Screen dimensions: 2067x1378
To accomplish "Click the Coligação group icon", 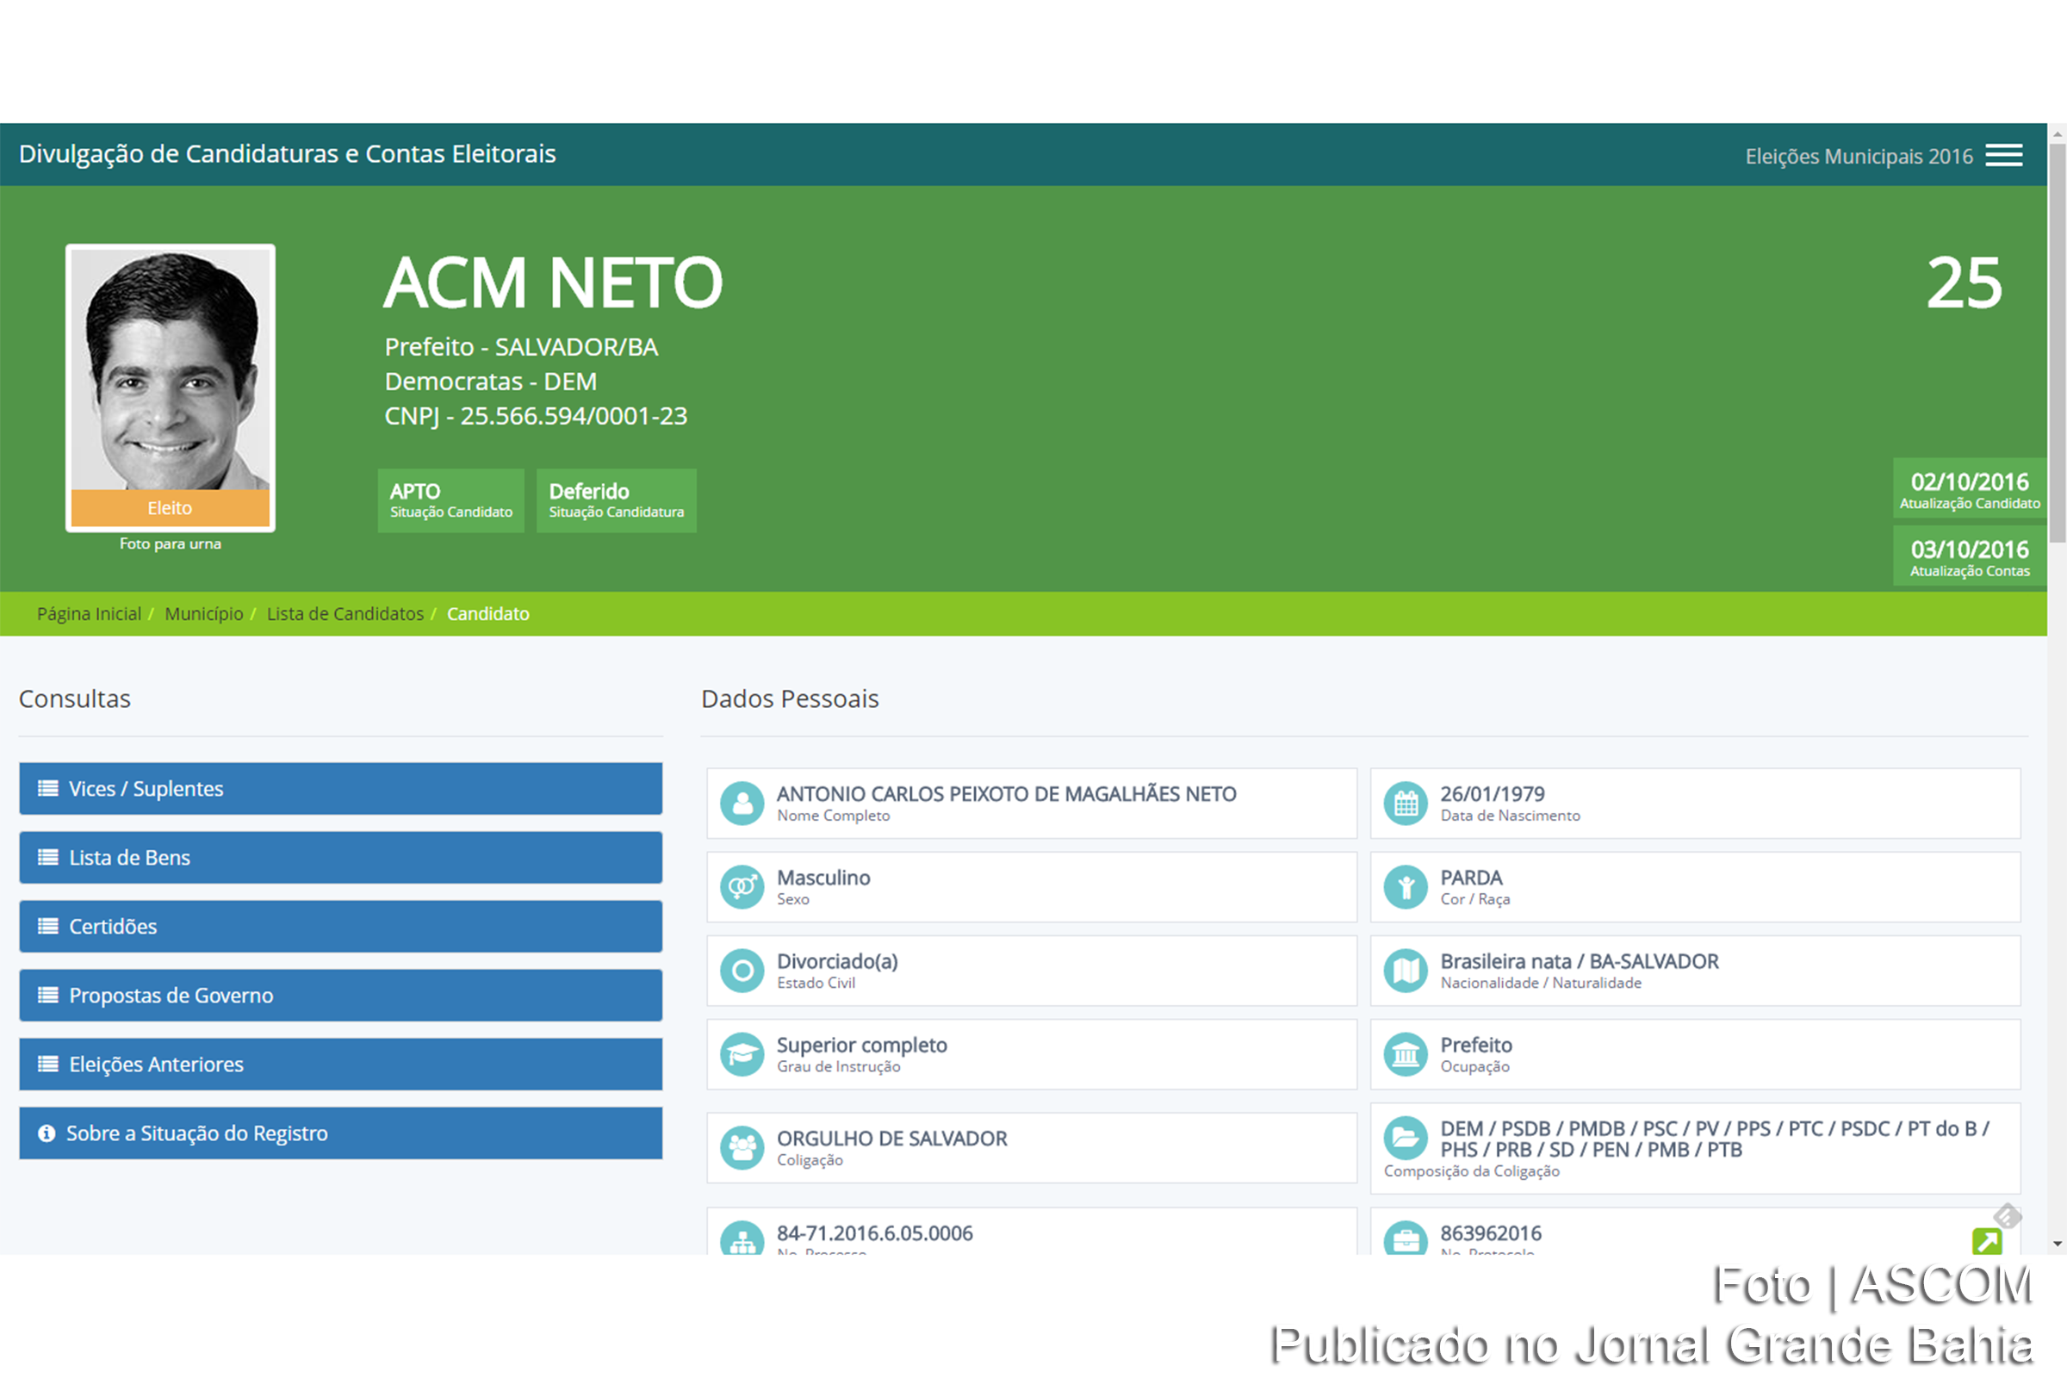I will coord(742,1147).
